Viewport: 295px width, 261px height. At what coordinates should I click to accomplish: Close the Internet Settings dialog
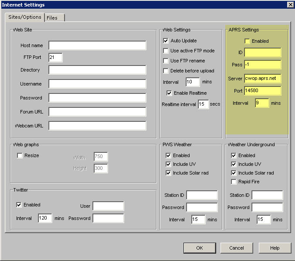coord(290,4)
